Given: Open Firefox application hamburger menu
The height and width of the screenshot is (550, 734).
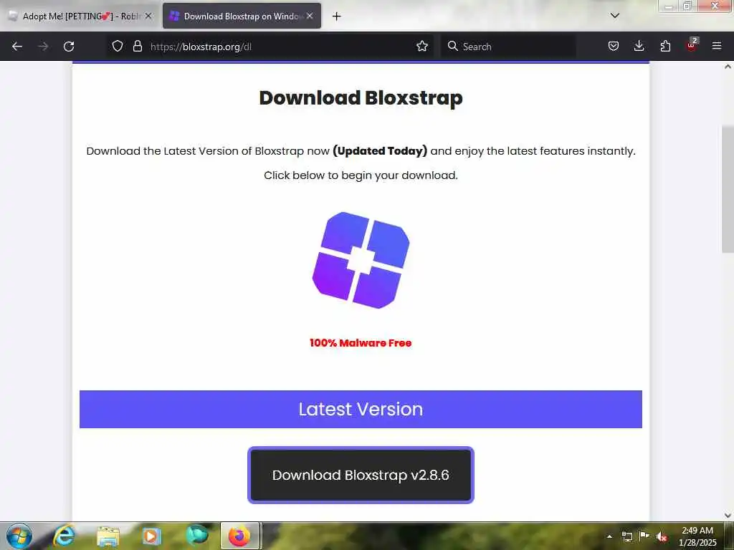Looking at the screenshot, I should pyautogui.click(x=717, y=47).
